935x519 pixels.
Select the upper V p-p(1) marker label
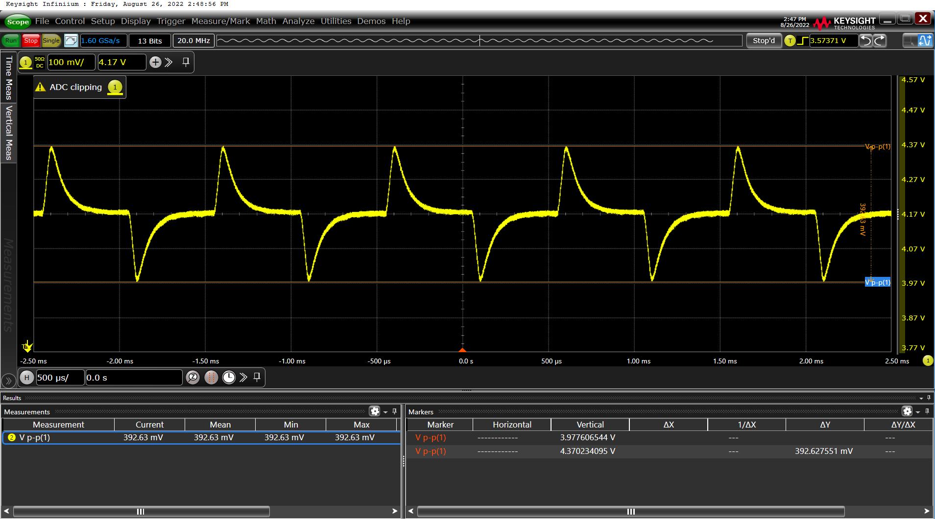click(x=878, y=146)
